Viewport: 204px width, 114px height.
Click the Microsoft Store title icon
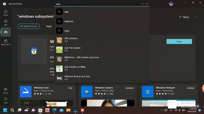[x=4, y=4]
